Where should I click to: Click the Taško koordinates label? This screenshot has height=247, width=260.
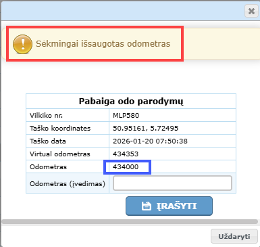60,129
